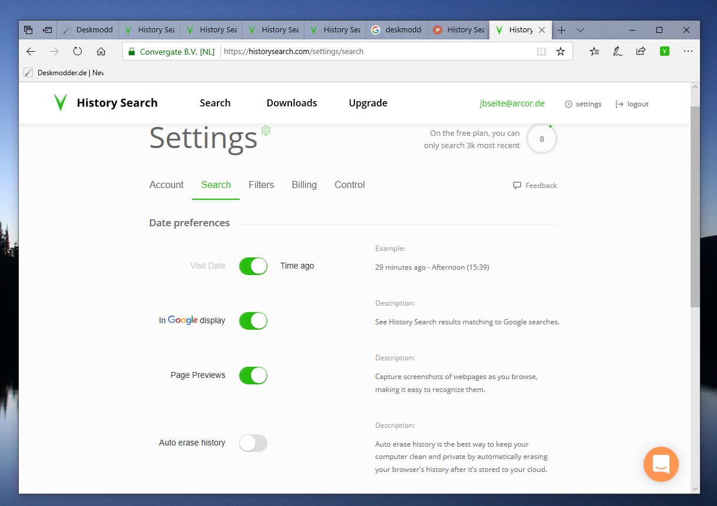Select the Search settings tab

coord(216,185)
